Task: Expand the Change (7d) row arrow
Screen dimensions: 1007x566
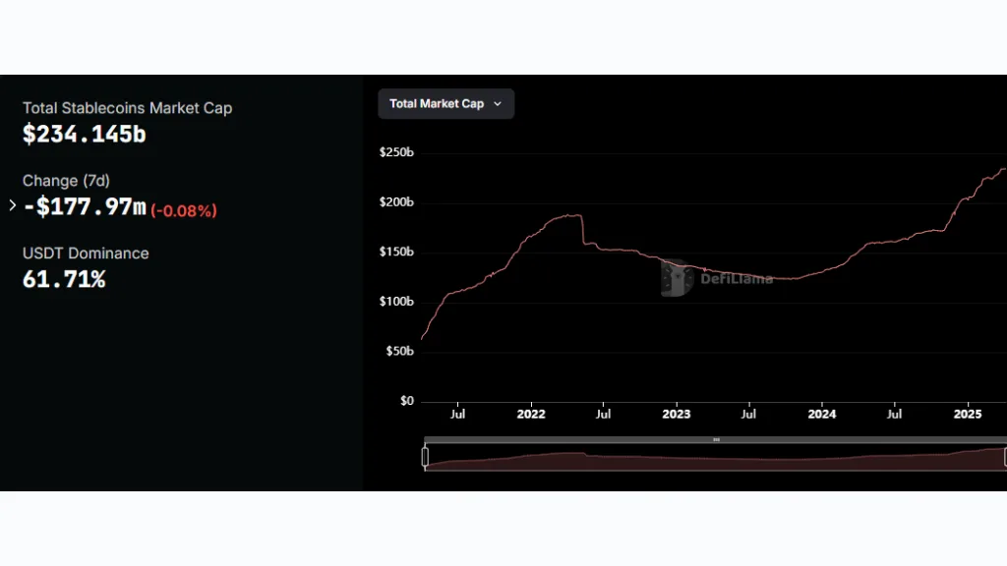Action: coord(12,205)
